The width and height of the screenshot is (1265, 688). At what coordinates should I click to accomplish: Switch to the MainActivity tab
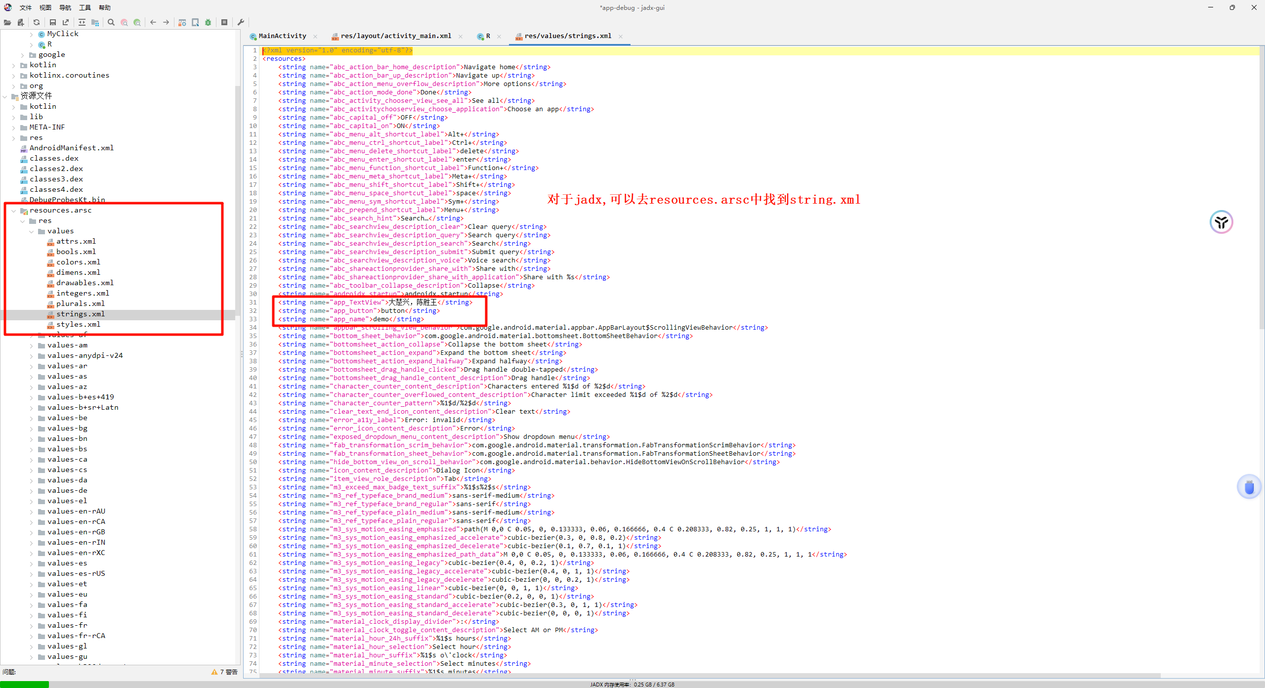click(x=282, y=36)
